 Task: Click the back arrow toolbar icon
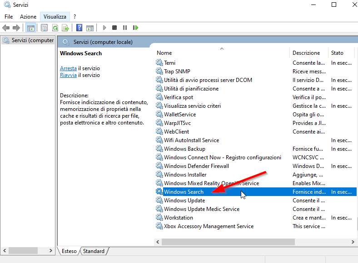pos(6,28)
